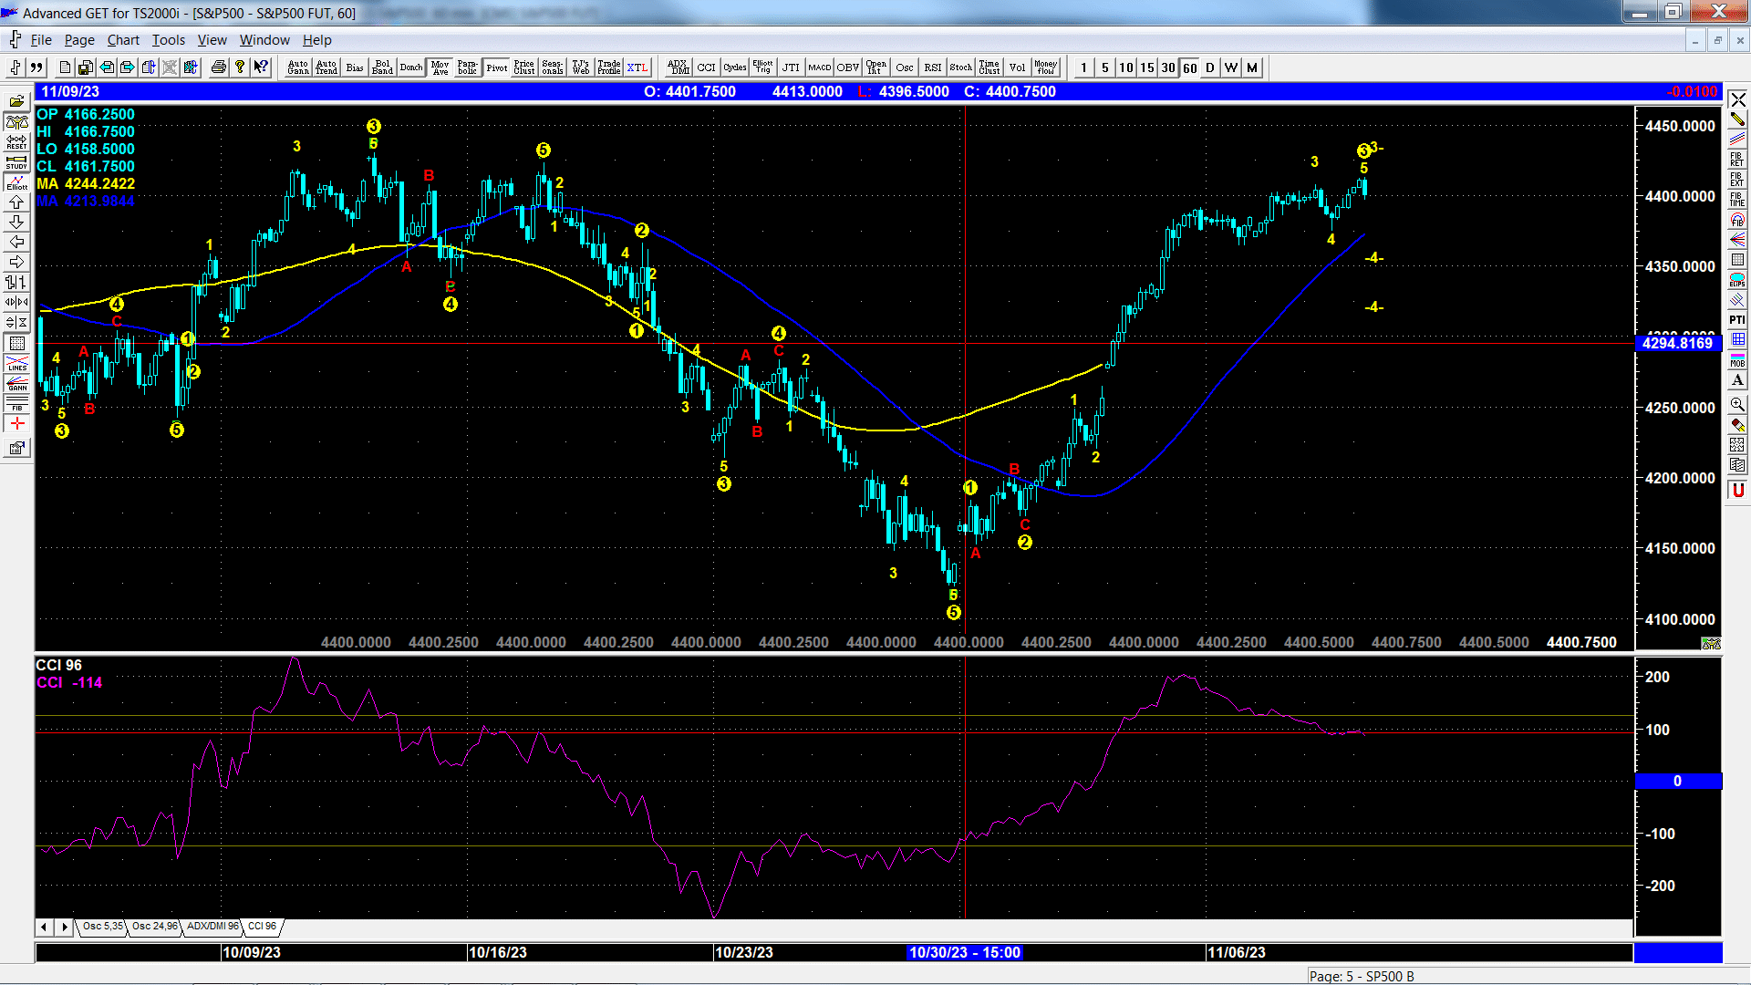The width and height of the screenshot is (1751, 985).
Task: Open the Chart menu
Action: 123,40
